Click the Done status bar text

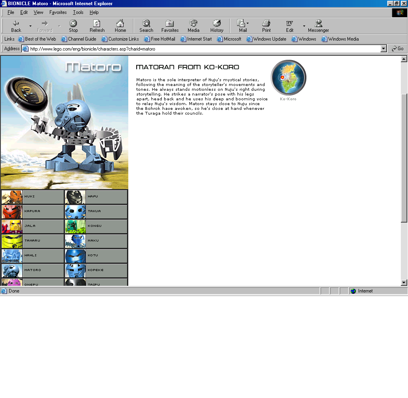(x=14, y=291)
